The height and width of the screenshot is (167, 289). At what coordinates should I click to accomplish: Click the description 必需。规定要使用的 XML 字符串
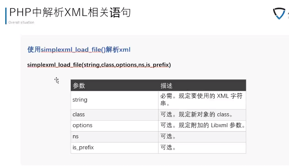pos(201,100)
